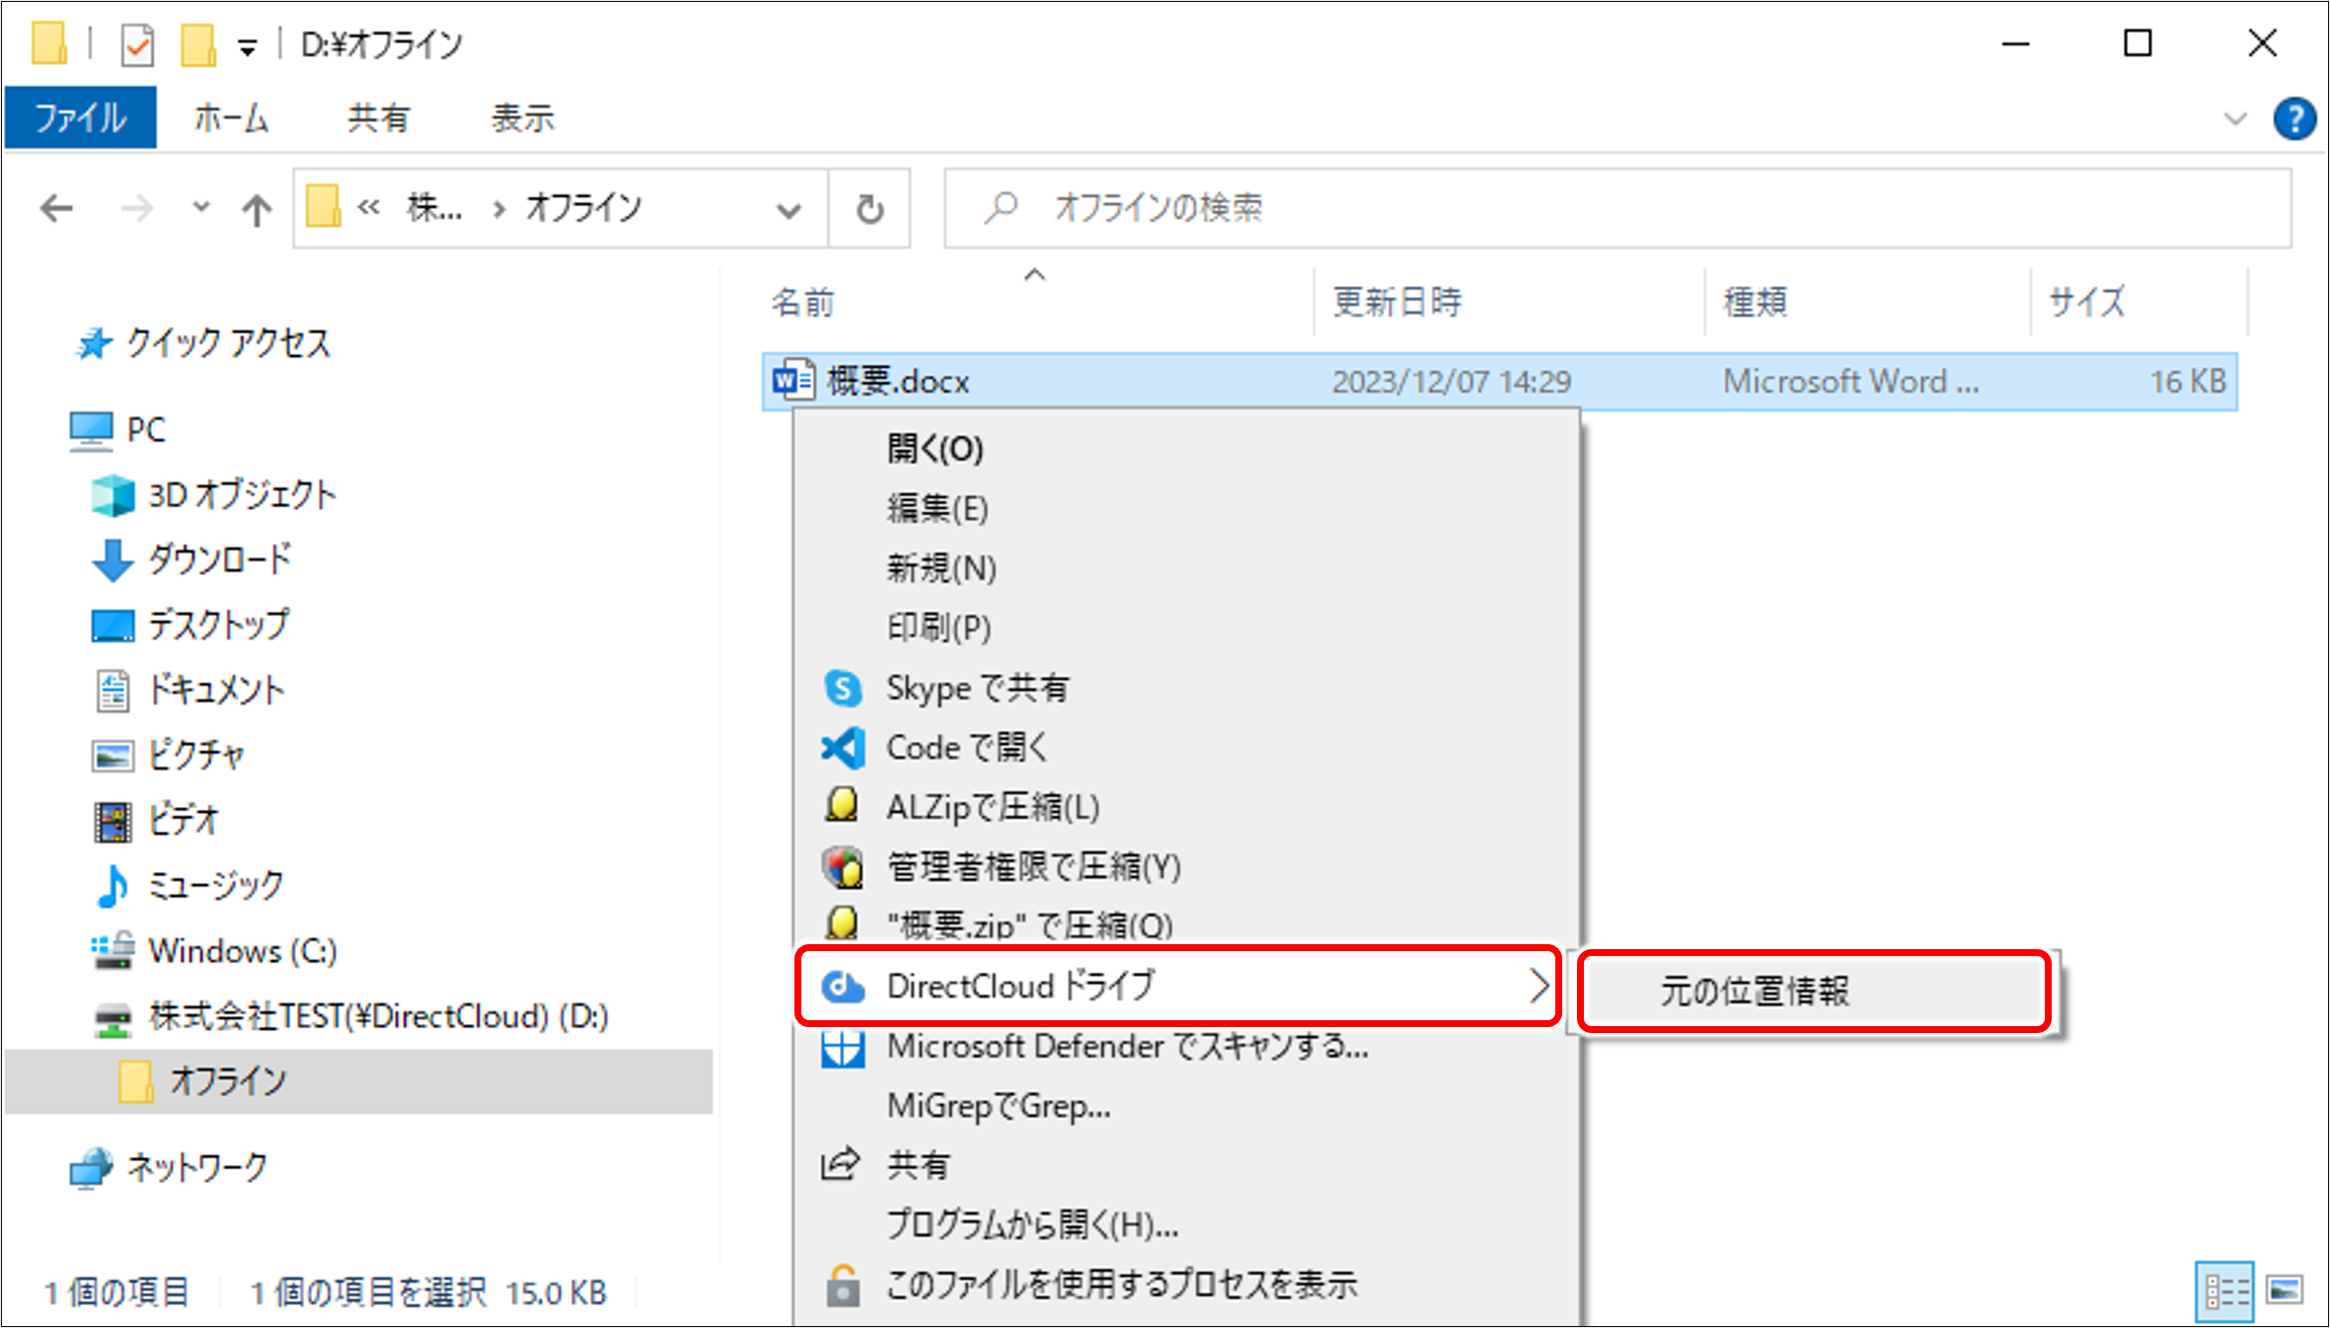
Task: Switch to the 表示 ribbon tab
Action: click(x=523, y=117)
